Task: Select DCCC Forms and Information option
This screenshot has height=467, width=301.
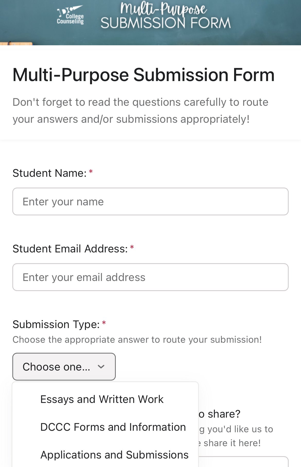Action: [113, 427]
